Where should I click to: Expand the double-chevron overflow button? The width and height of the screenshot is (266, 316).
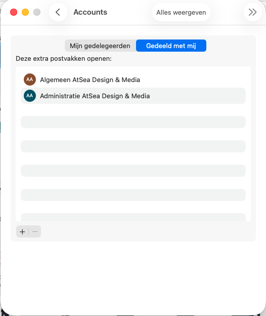pos(252,12)
